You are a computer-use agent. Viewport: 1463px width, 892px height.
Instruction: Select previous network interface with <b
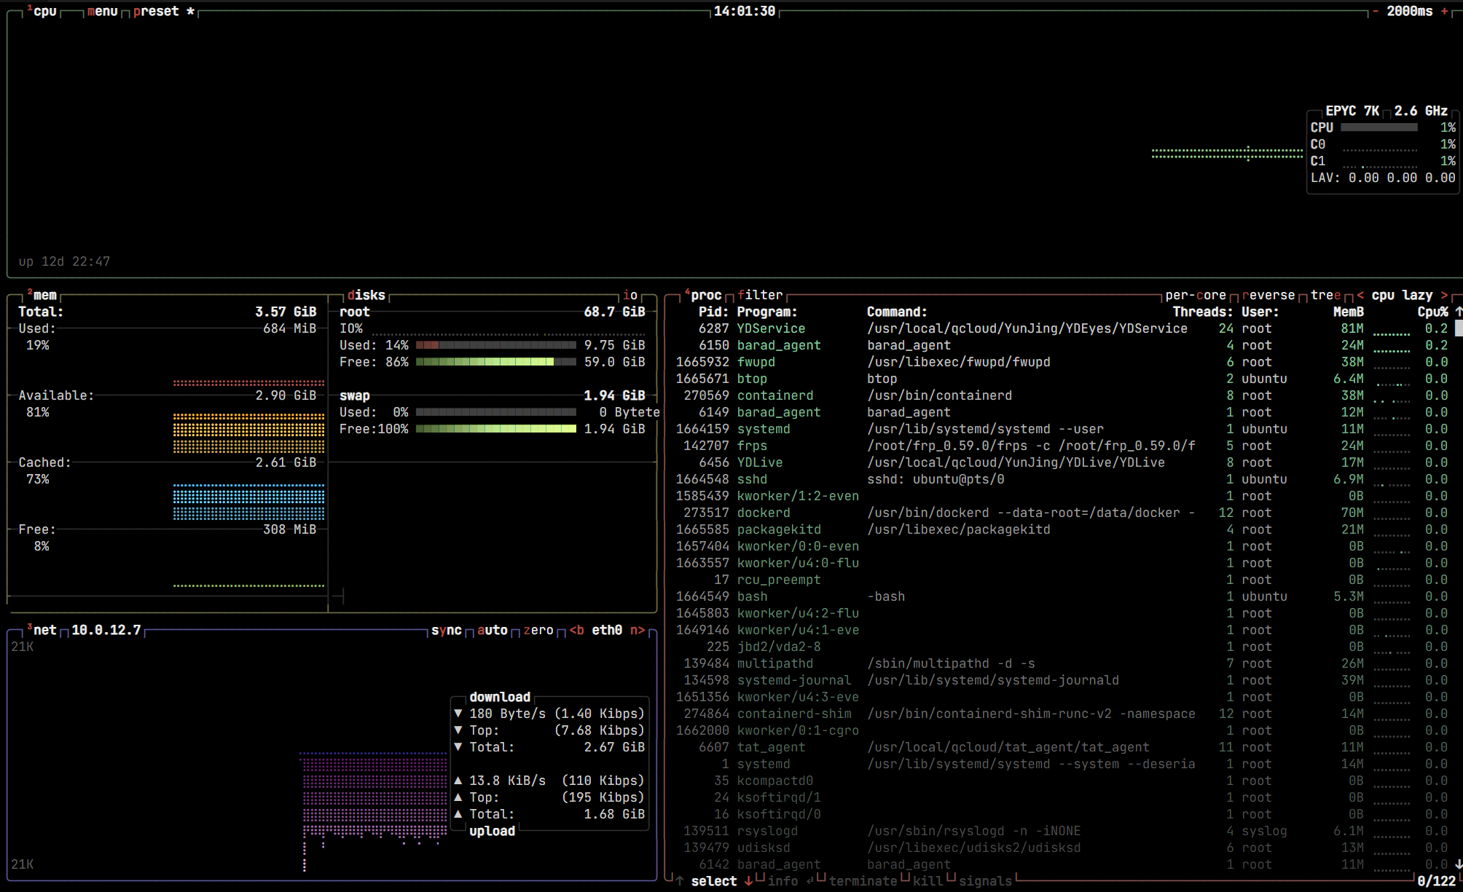tap(577, 630)
